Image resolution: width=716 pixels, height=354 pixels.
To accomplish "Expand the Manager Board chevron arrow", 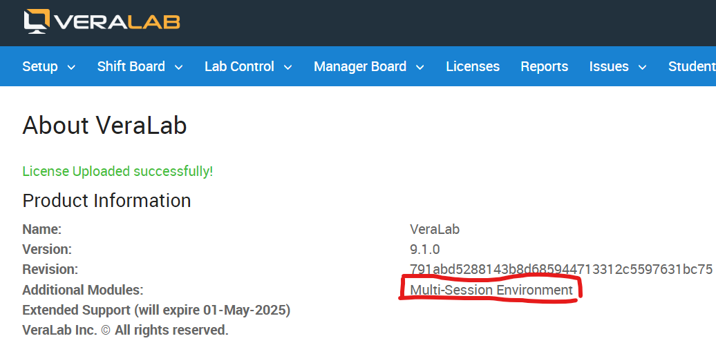I will 420,68.
